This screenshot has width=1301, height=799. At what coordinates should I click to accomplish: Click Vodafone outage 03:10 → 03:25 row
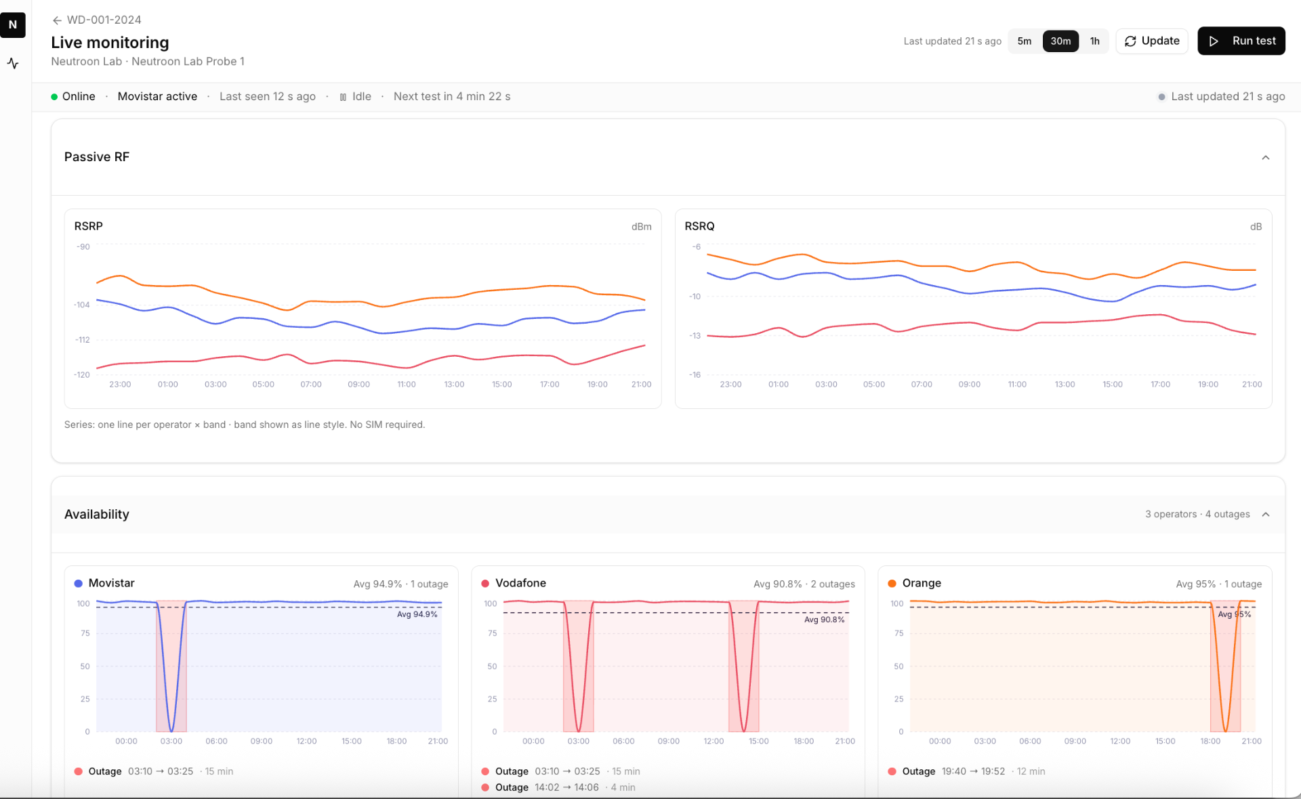[x=561, y=771]
